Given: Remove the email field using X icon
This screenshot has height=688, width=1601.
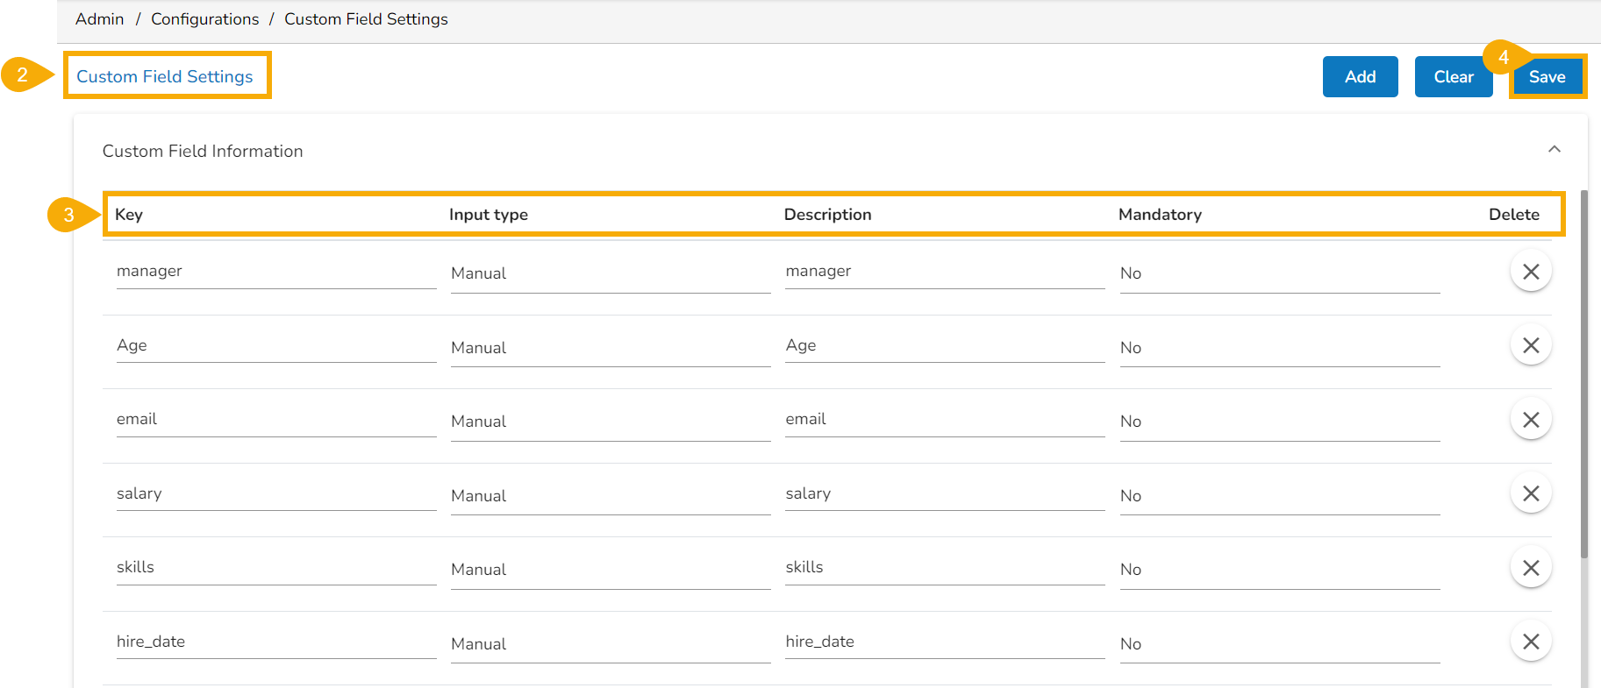Looking at the screenshot, I should (1531, 420).
